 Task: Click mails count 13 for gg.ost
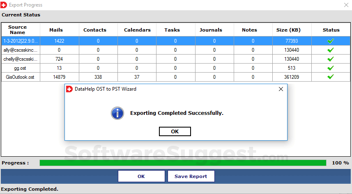[59, 68]
